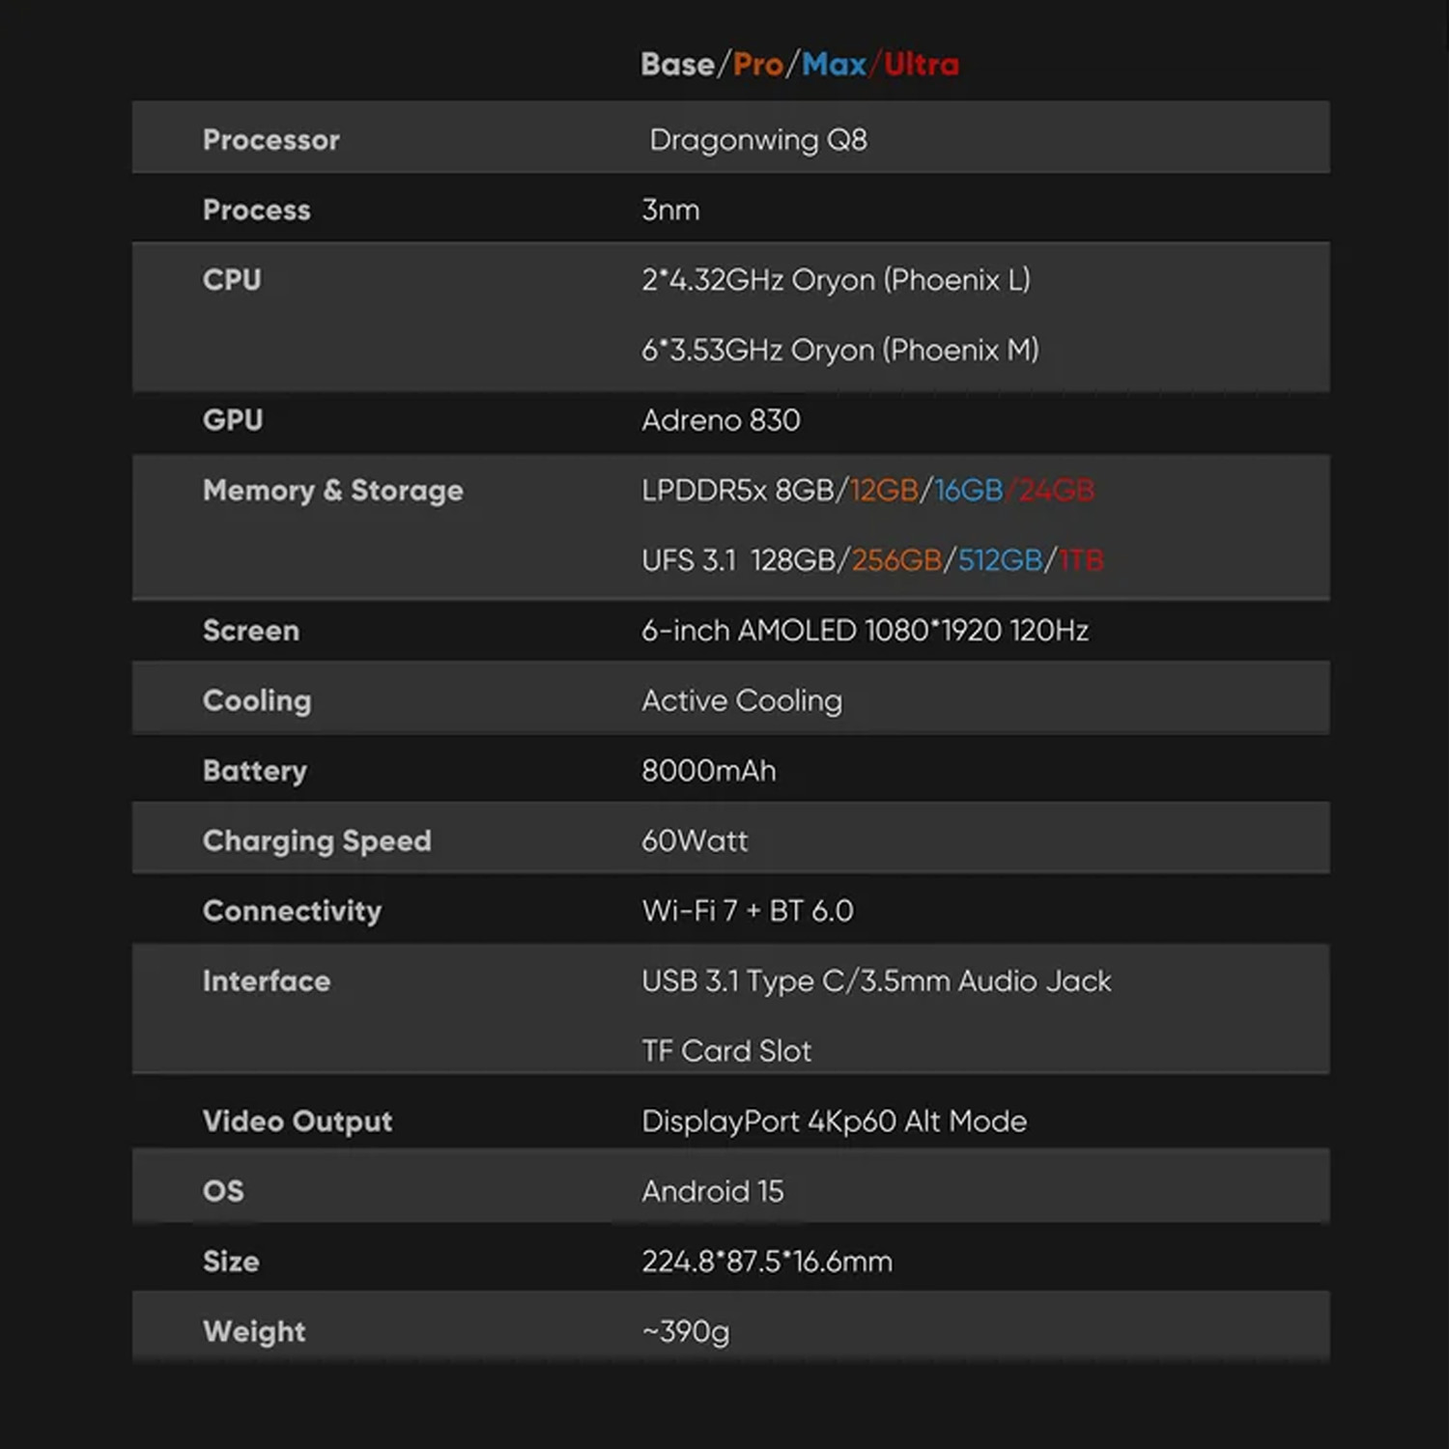
Task: Select the Phoenix L CPU line
Action: 836,280
